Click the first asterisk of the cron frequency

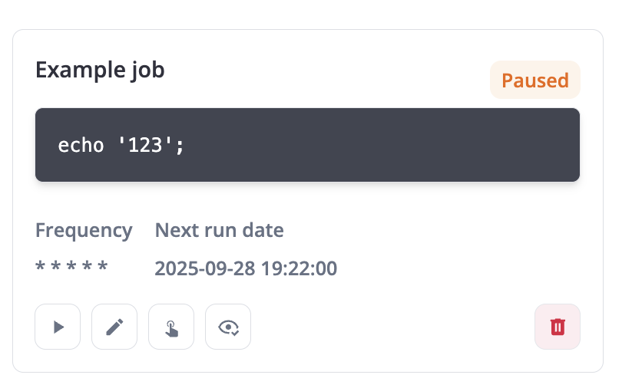click(41, 267)
